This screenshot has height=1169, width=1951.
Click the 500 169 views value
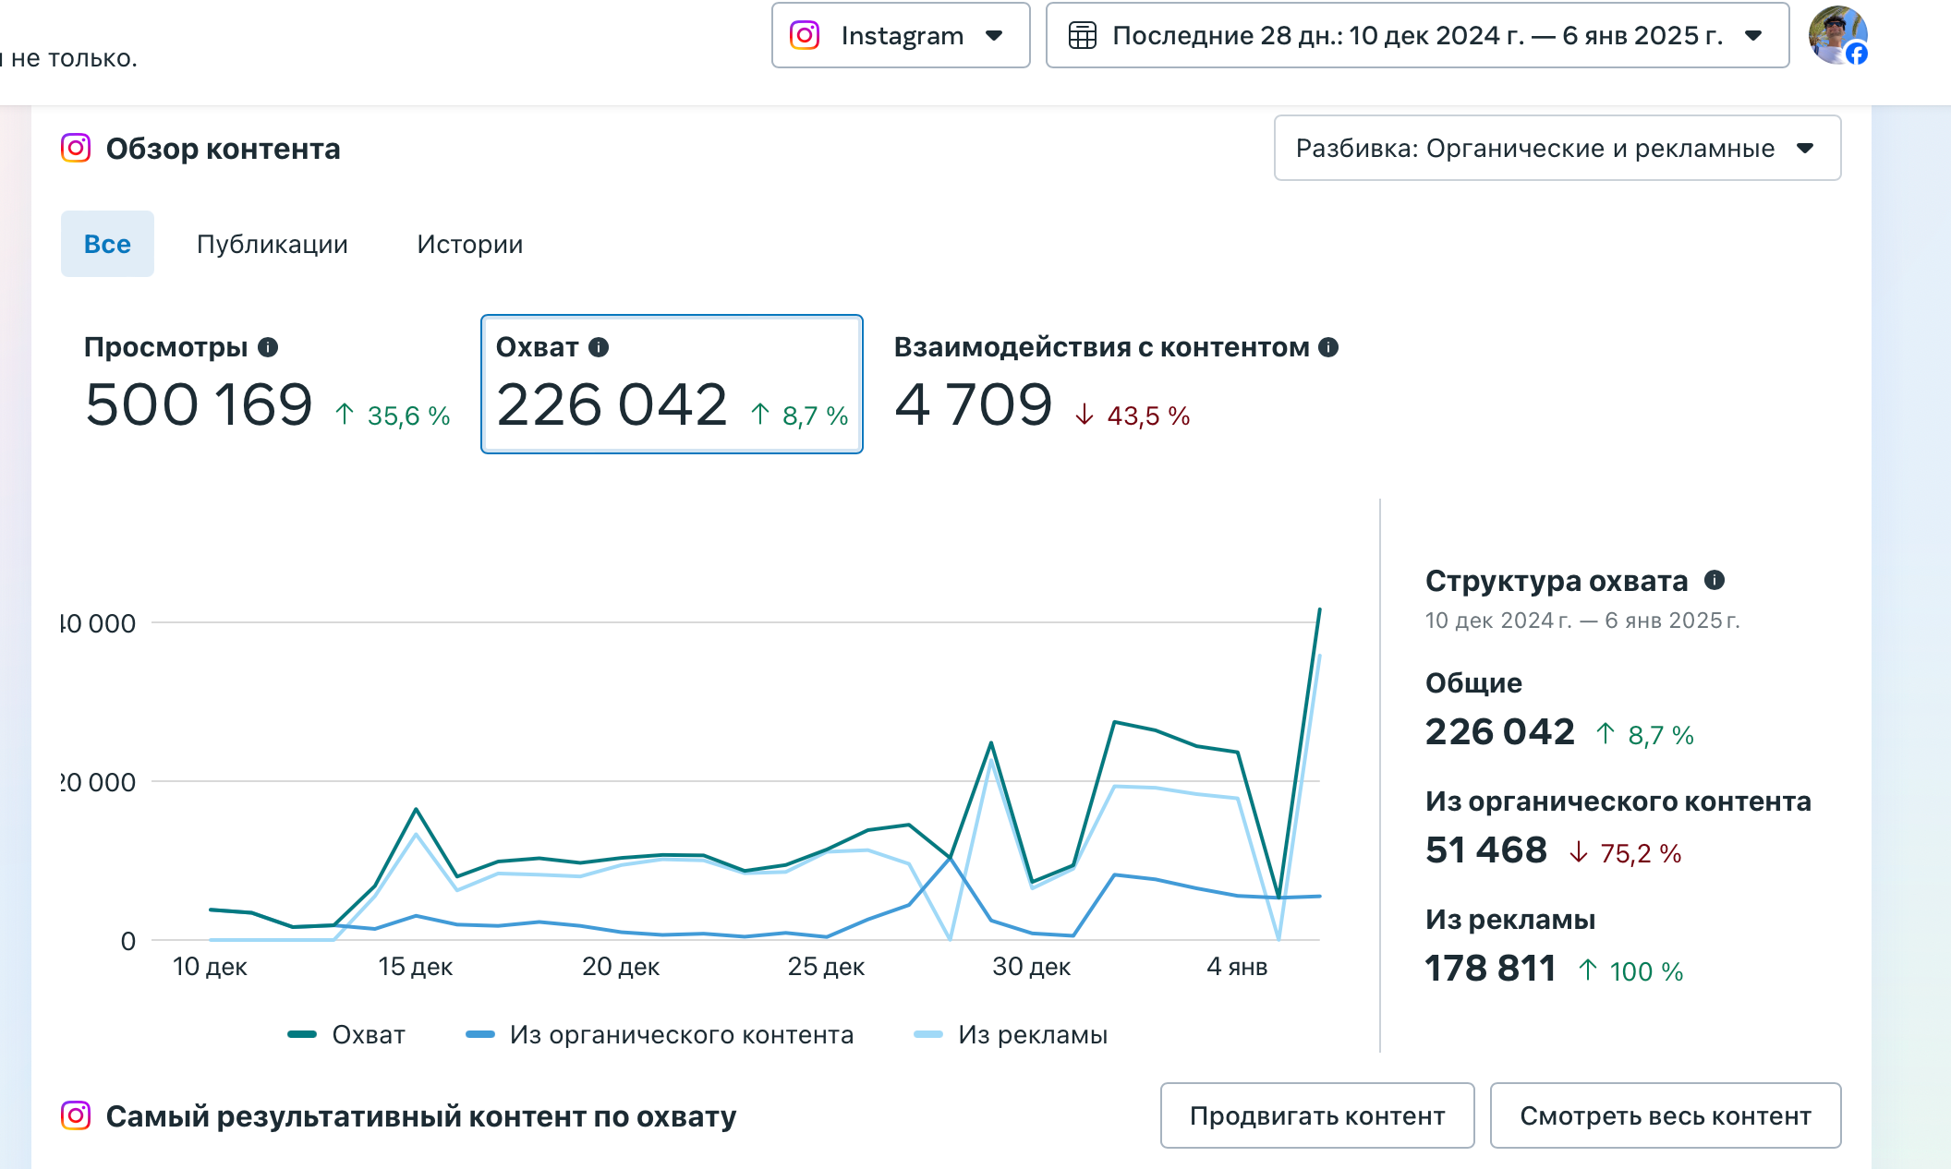point(199,404)
